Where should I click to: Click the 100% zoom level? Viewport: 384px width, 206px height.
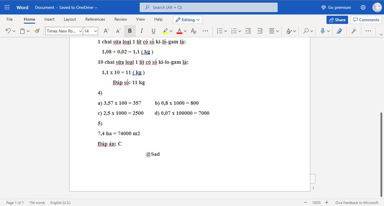(316, 203)
